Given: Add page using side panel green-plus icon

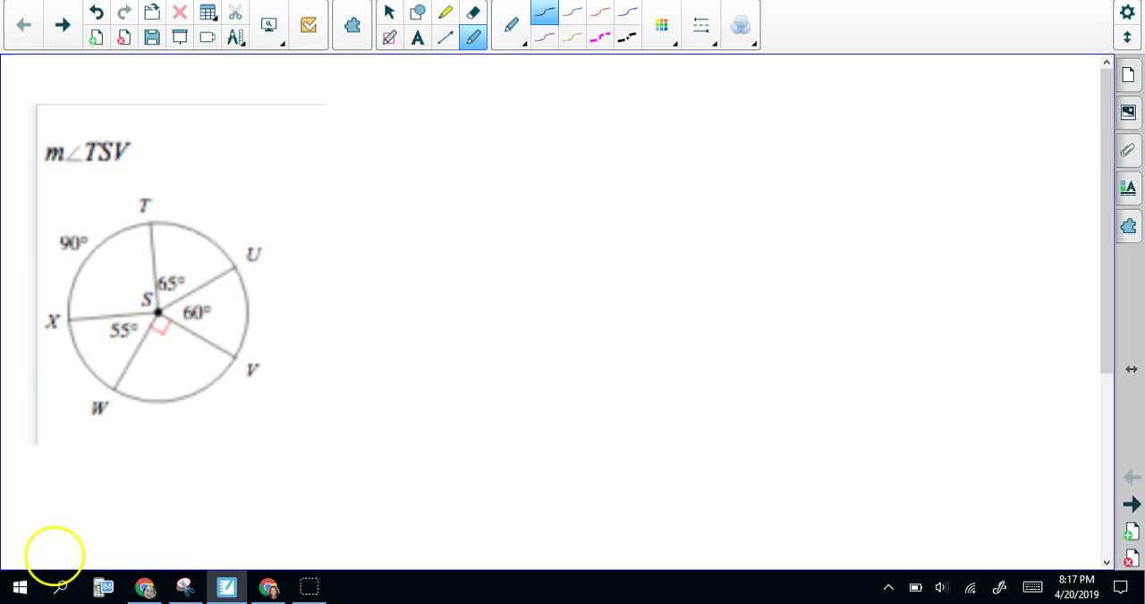Looking at the screenshot, I should 1131,531.
